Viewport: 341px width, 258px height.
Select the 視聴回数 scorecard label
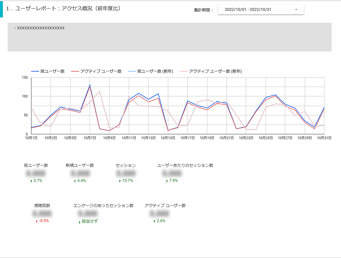point(42,206)
